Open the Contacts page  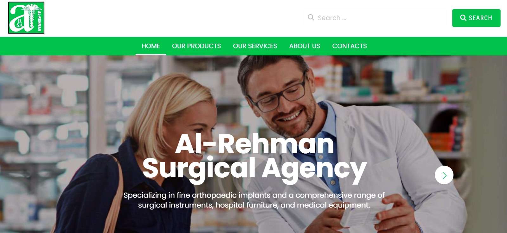tap(349, 46)
